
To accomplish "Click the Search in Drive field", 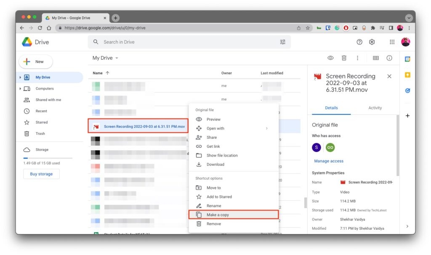I will tap(189, 42).
